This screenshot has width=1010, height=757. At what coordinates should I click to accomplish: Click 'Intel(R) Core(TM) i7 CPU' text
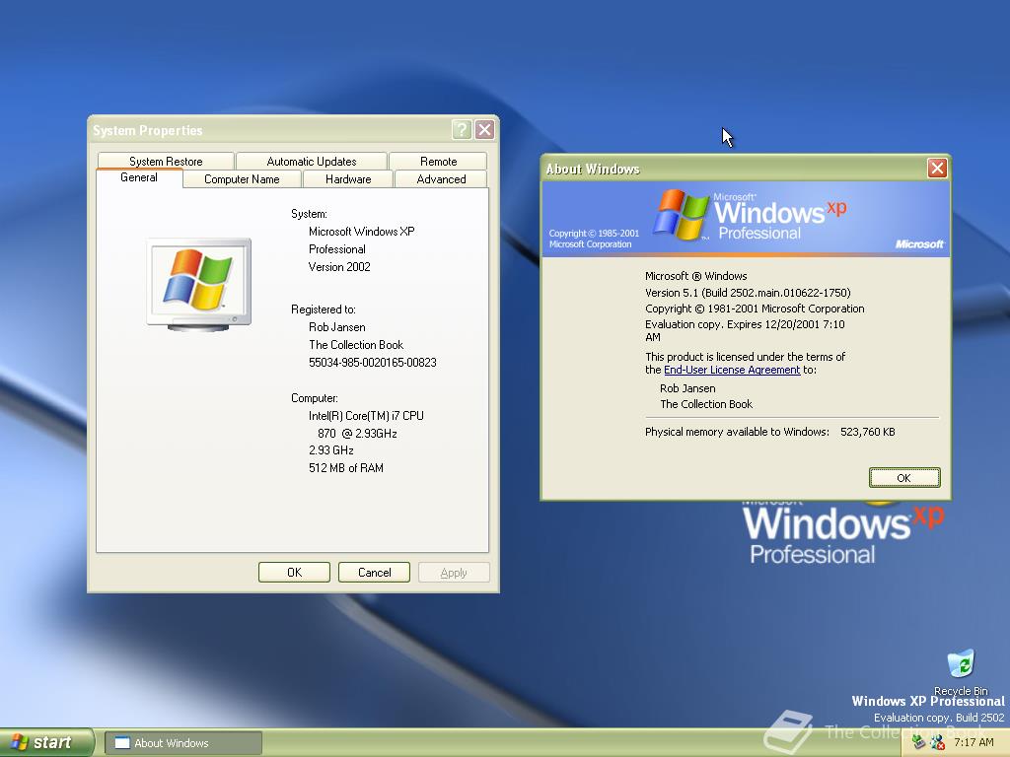(x=366, y=415)
